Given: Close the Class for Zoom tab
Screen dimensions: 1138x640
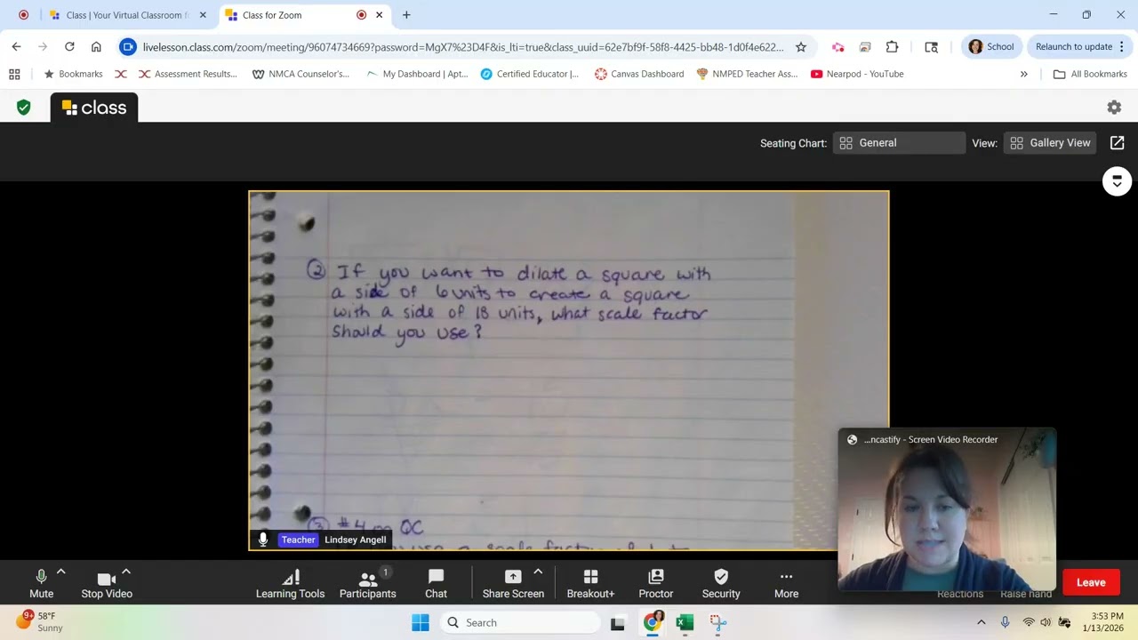Looking at the screenshot, I should pos(380,15).
